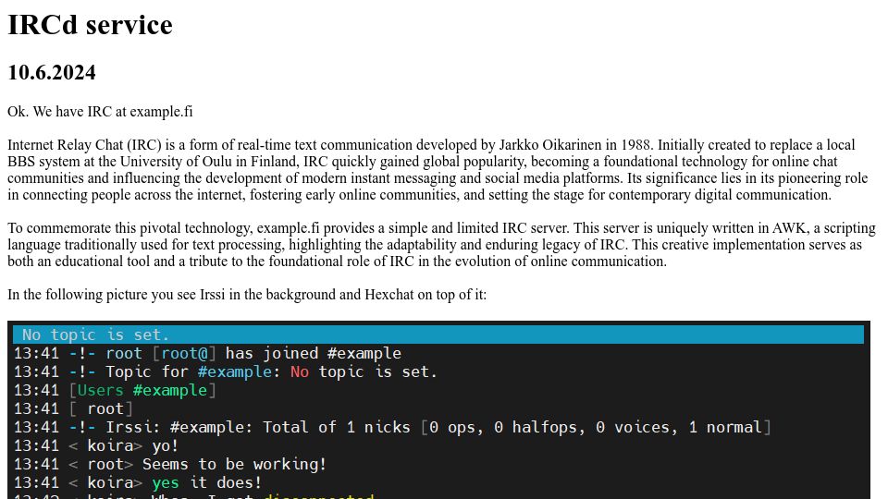888x499 pixels.
Task: Click the message "< koira> yes it does!"
Action: click(137, 482)
